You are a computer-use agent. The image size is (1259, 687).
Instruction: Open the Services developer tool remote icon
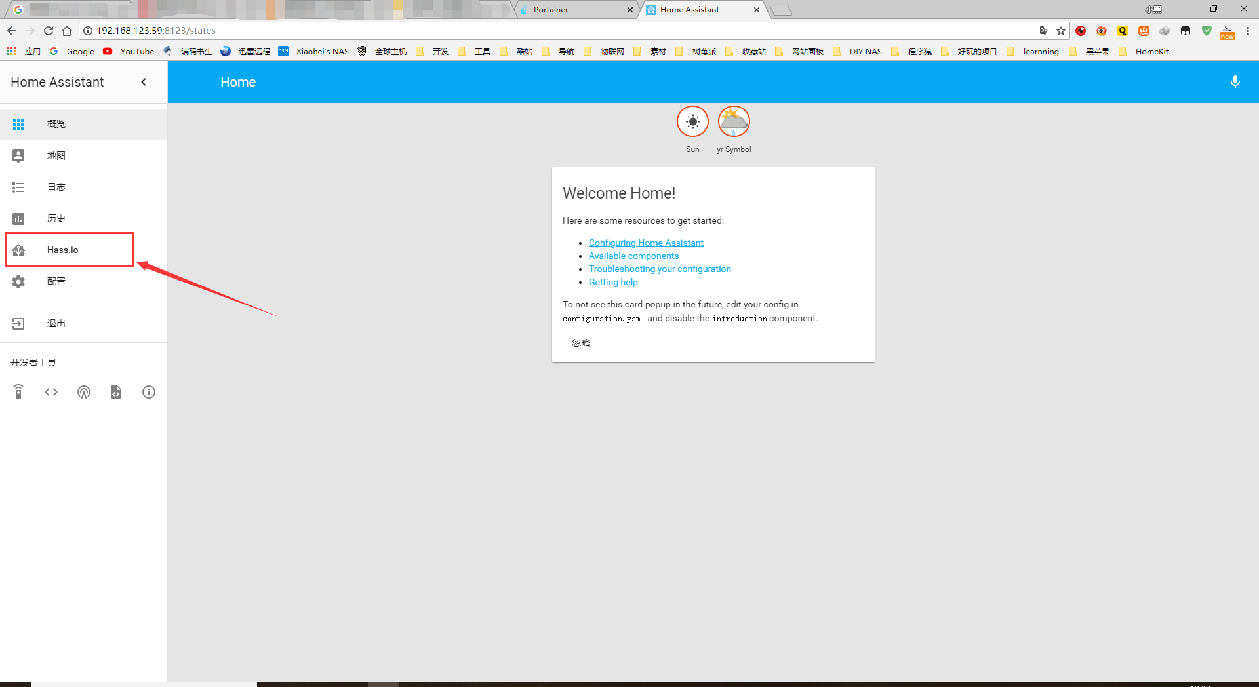[x=18, y=392]
